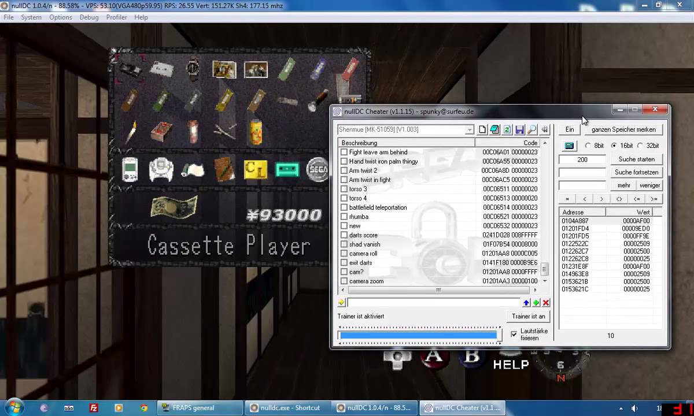Open the Help menu in nullDC
The image size is (694, 416).
(141, 17)
